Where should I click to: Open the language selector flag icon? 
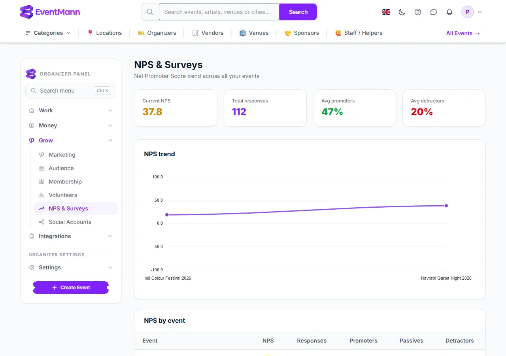[386, 12]
